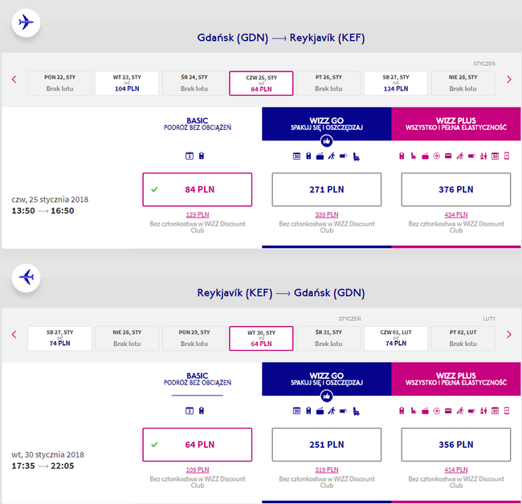Image resolution: width=522 pixels, height=504 pixels.
Task: Choose the 356 PLN WIZZ PLUS return fare
Action: click(x=456, y=445)
